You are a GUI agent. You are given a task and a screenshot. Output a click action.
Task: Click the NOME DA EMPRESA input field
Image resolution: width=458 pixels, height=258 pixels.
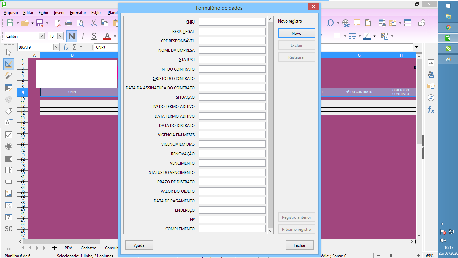[x=232, y=50]
